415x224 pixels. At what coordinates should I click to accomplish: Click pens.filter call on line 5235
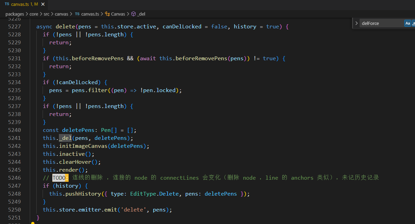click(90, 90)
